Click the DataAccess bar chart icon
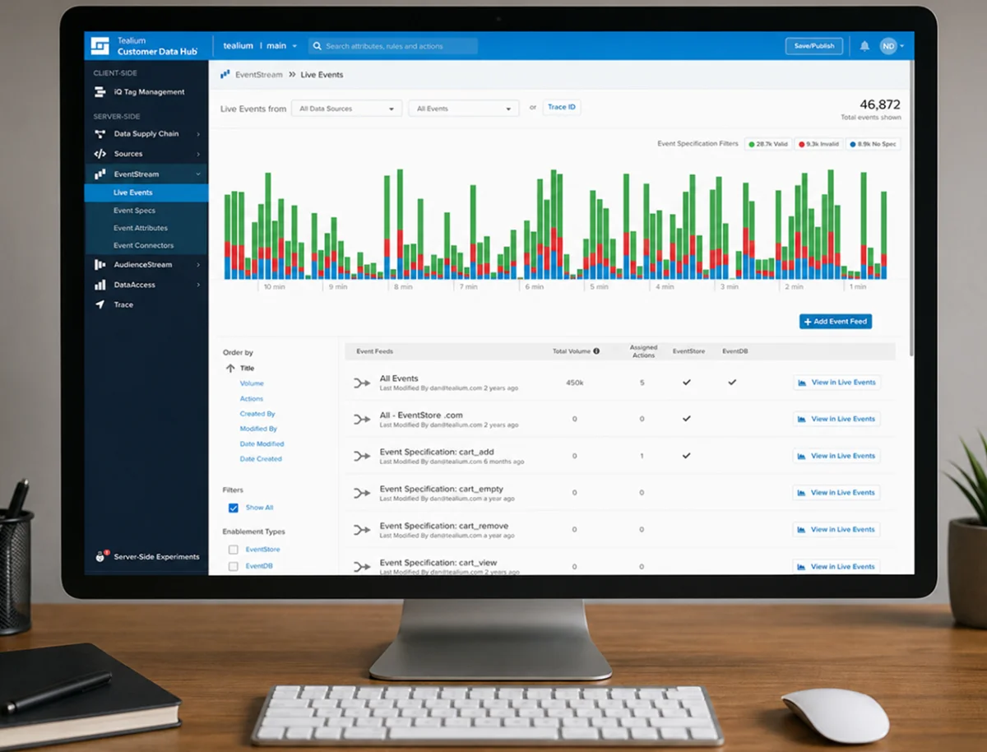 100,285
